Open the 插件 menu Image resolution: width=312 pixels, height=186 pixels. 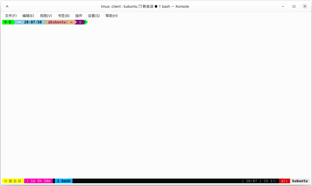pos(79,16)
